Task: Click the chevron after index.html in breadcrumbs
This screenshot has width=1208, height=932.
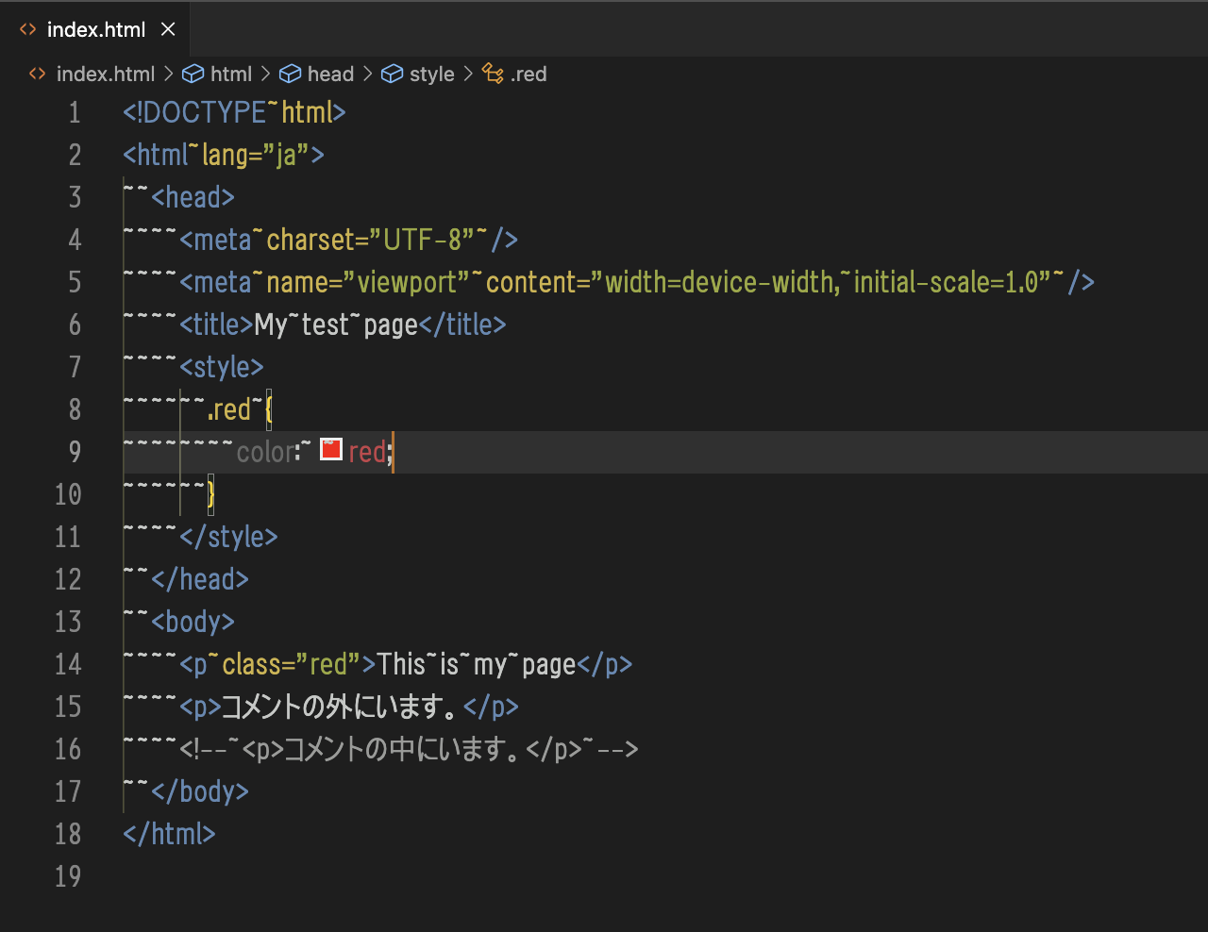Action: (x=169, y=75)
